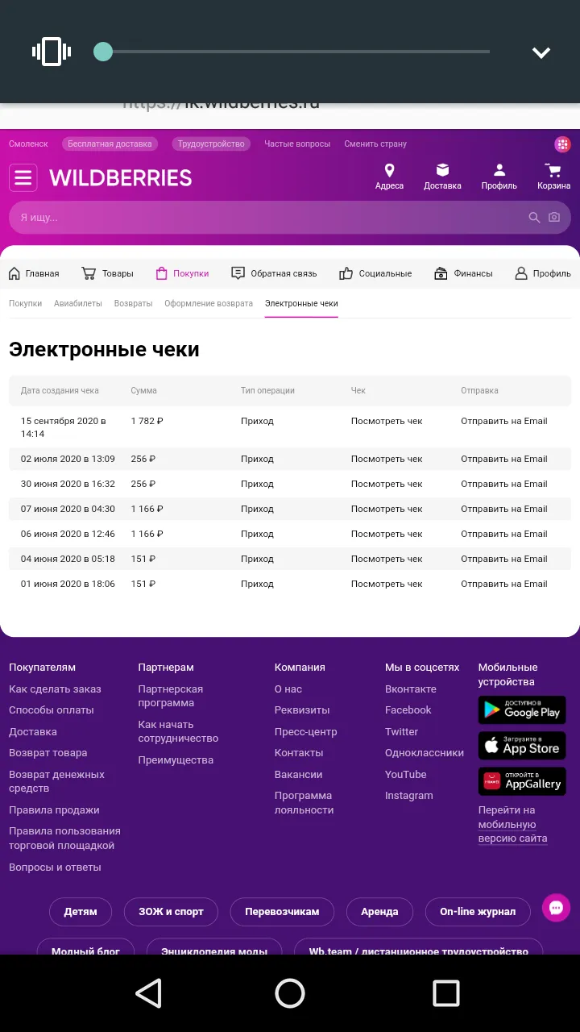Screen dimensions: 580x1032
Task: Switch to мобильную версию сайта
Action: click(513, 831)
